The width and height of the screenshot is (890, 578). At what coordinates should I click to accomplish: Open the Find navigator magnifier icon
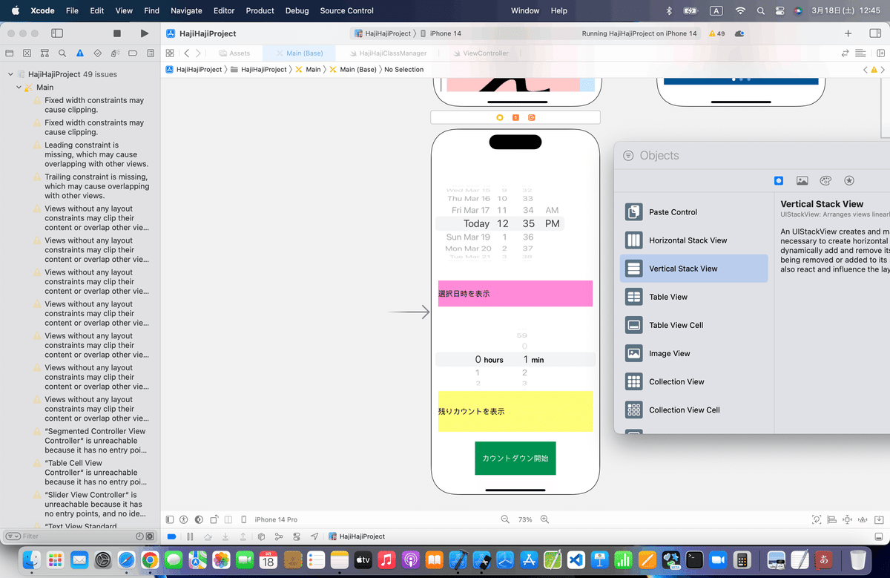(62, 53)
